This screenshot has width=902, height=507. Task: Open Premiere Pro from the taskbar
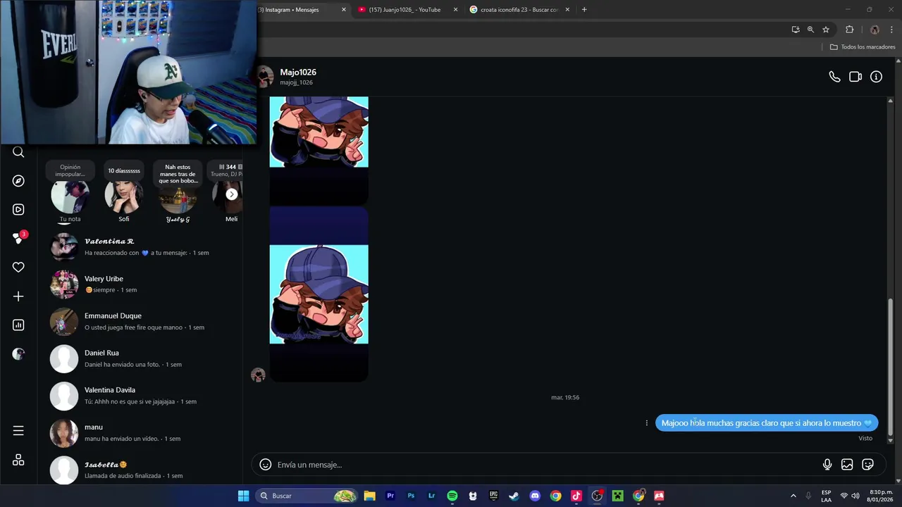point(390,496)
